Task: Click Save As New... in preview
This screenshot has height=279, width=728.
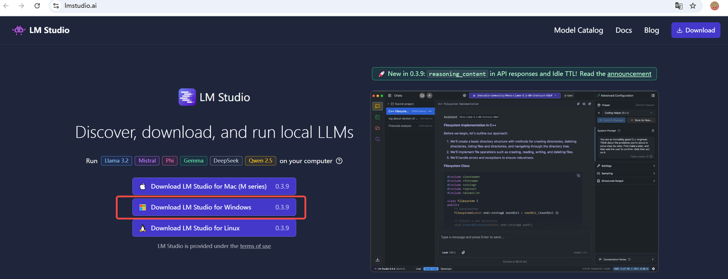Action: pos(641,120)
